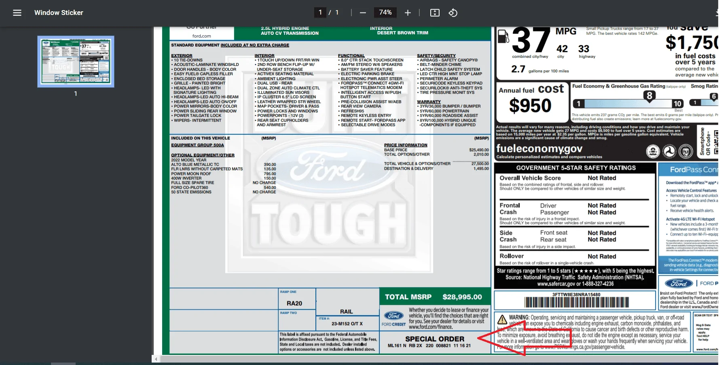Rotate the document counterclockwise
The width and height of the screenshot is (719, 365).
(x=453, y=13)
